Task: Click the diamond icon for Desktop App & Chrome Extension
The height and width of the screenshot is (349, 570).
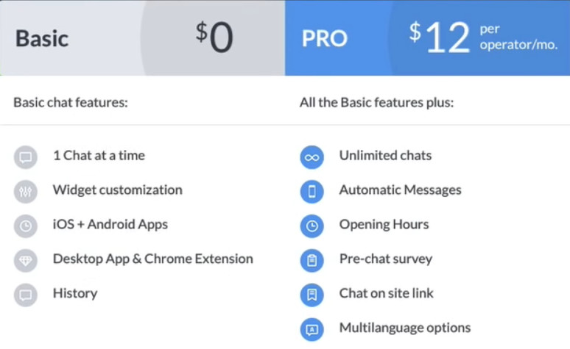Action: coord(26,261)
